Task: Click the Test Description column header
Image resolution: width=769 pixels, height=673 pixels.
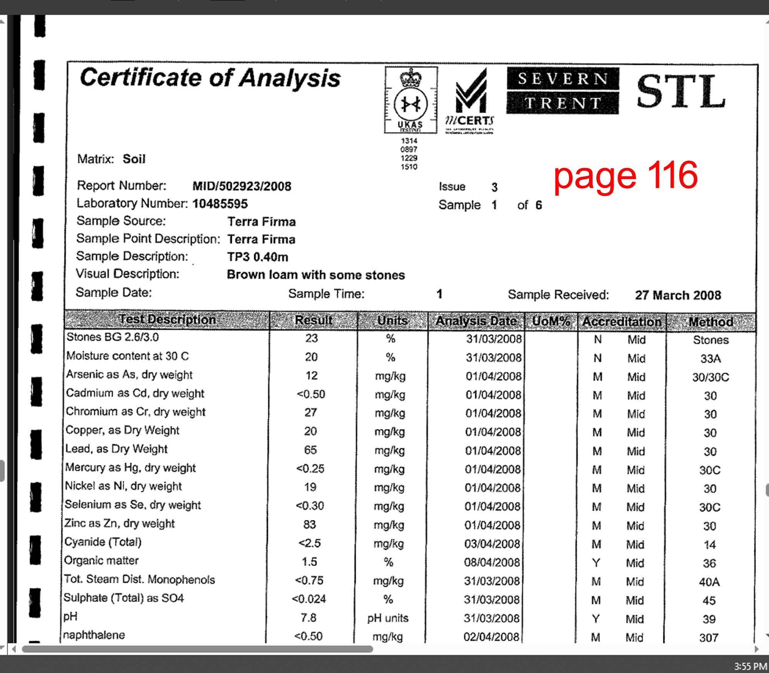Action: click(x=167, y=320)
